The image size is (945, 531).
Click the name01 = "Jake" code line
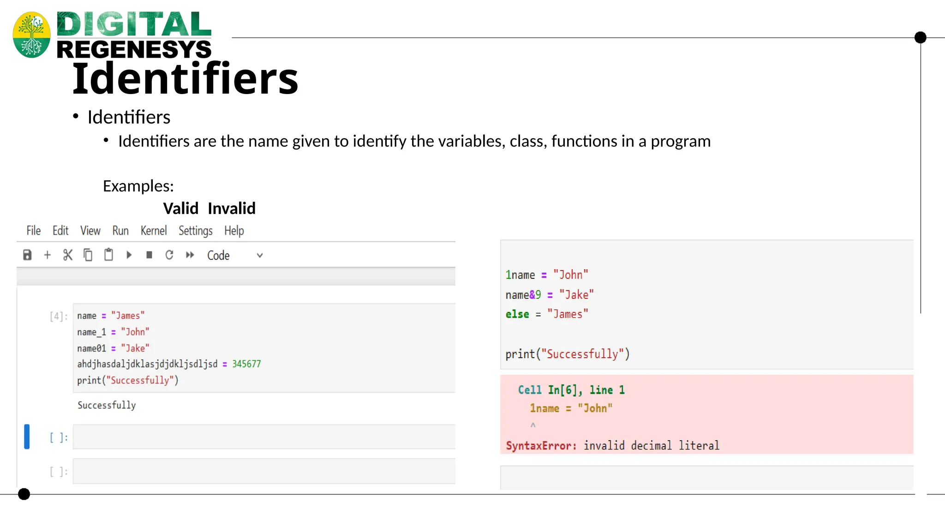click(113, 348)
